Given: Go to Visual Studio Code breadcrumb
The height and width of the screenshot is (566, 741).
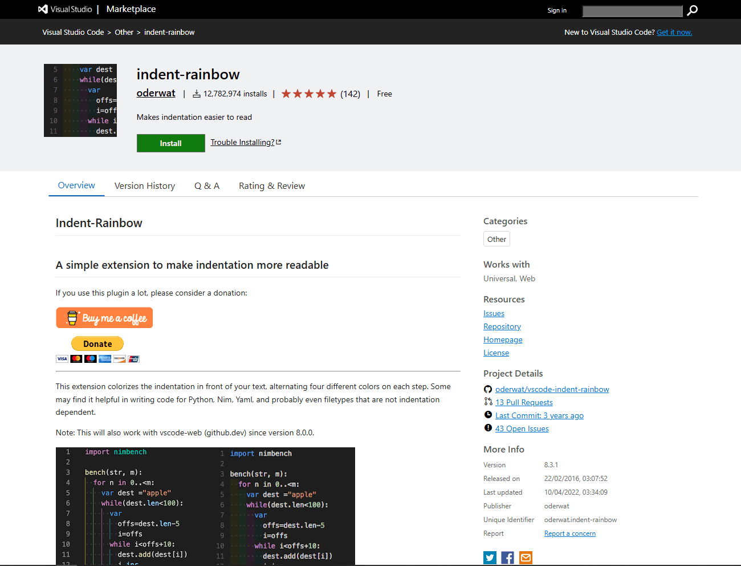Looking at the screenshot, I should (73, 32).
